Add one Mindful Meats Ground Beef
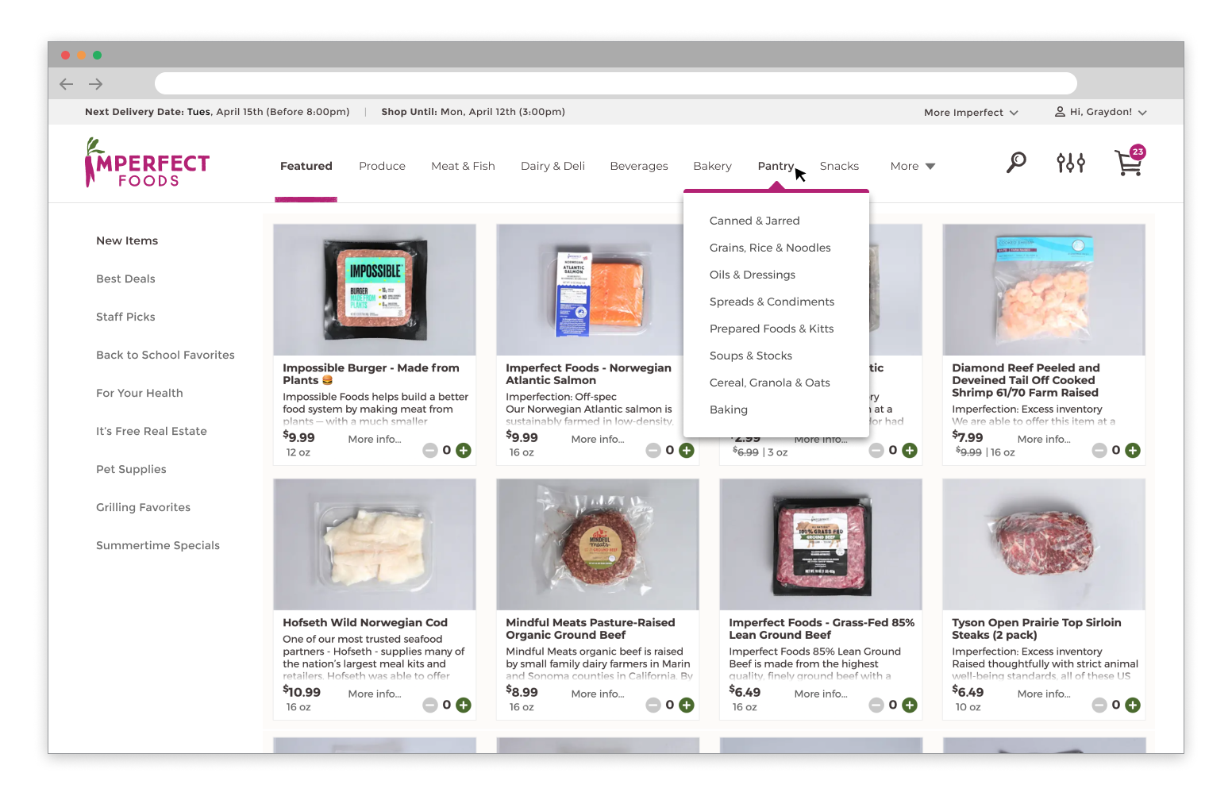 [687, 706]
